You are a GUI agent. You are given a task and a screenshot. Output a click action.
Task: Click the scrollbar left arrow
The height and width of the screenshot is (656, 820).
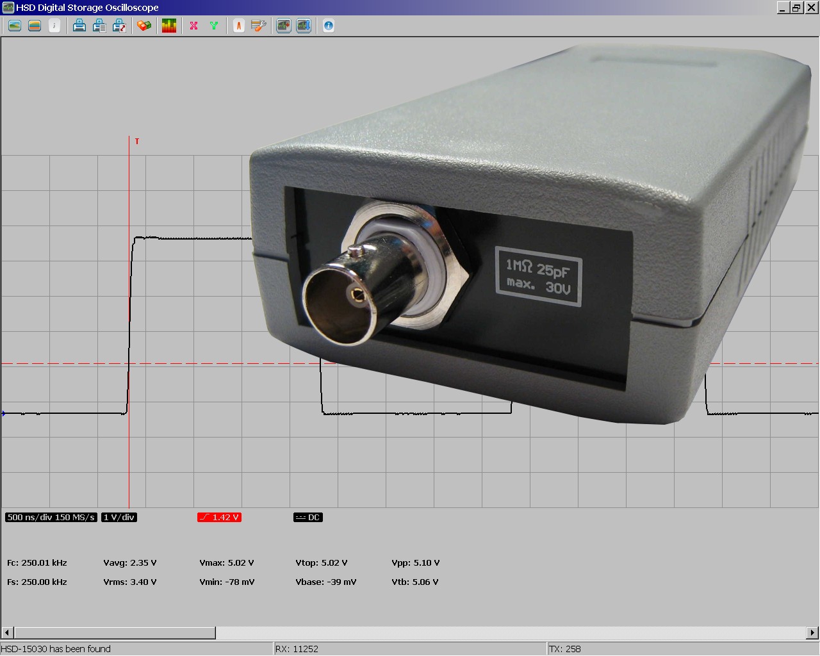click(x=7, y=633)
